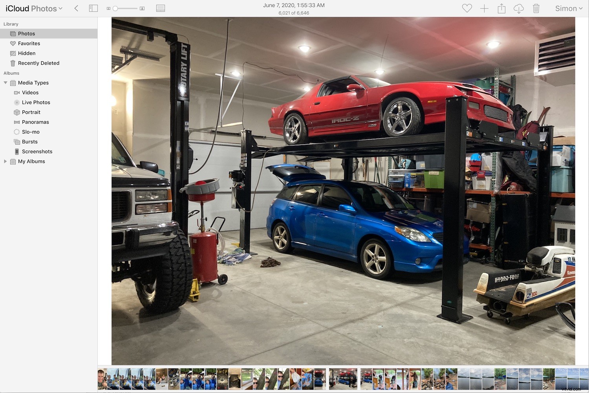
Task: Select the Screenshots media type
Action: [x=37, y=151]
